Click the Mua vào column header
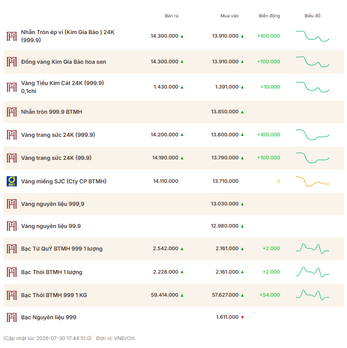347x348 pixels. (230, 16)
